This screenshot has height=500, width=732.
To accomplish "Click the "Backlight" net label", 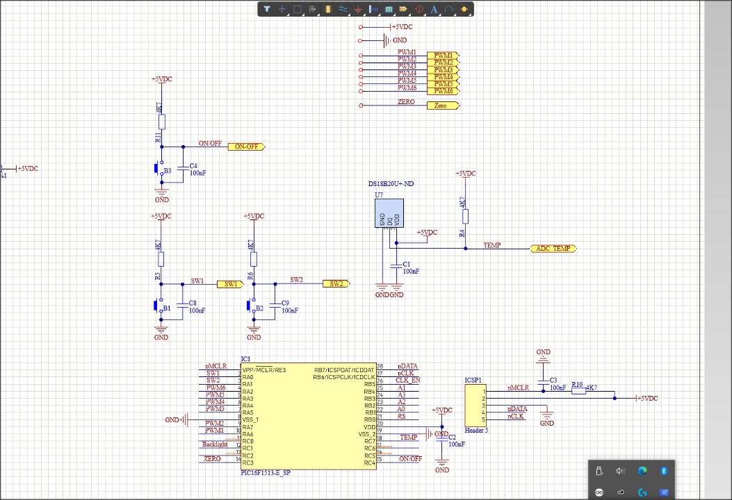I will tap(215, 444).
